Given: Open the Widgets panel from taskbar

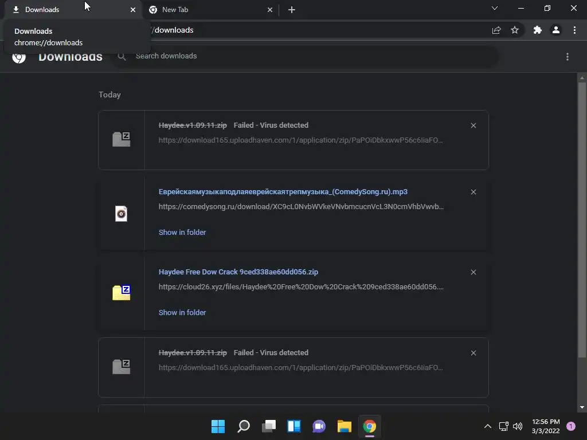Looking at the screenshot, I should [294, 426].
